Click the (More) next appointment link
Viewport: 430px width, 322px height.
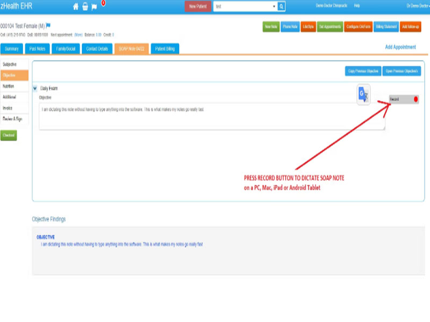[78, 35]
